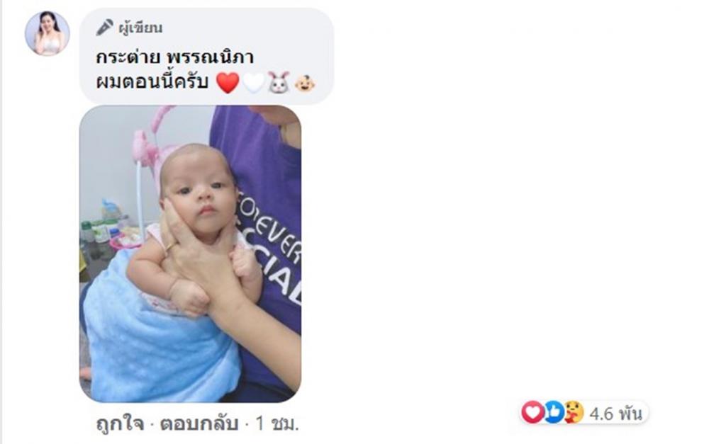This screenshot has height=444, width=709.
Task: Open the 1 ชม. timestamp link
Action: (x=277, y=423)
